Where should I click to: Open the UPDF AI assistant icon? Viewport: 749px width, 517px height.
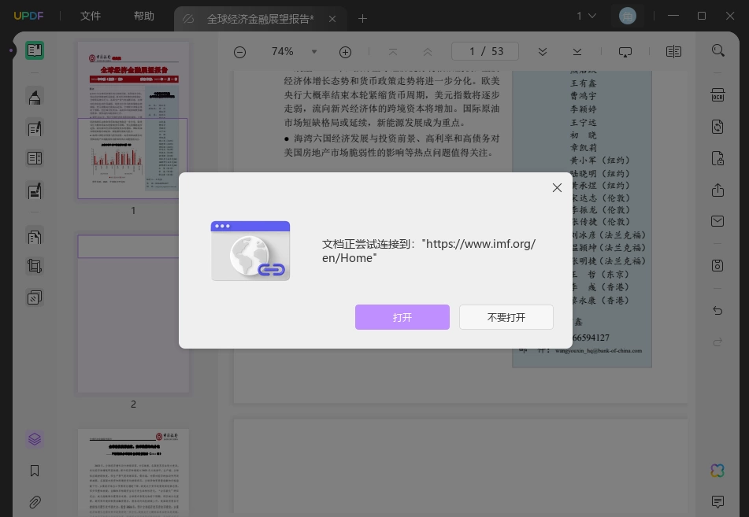(x=717, y=471)
